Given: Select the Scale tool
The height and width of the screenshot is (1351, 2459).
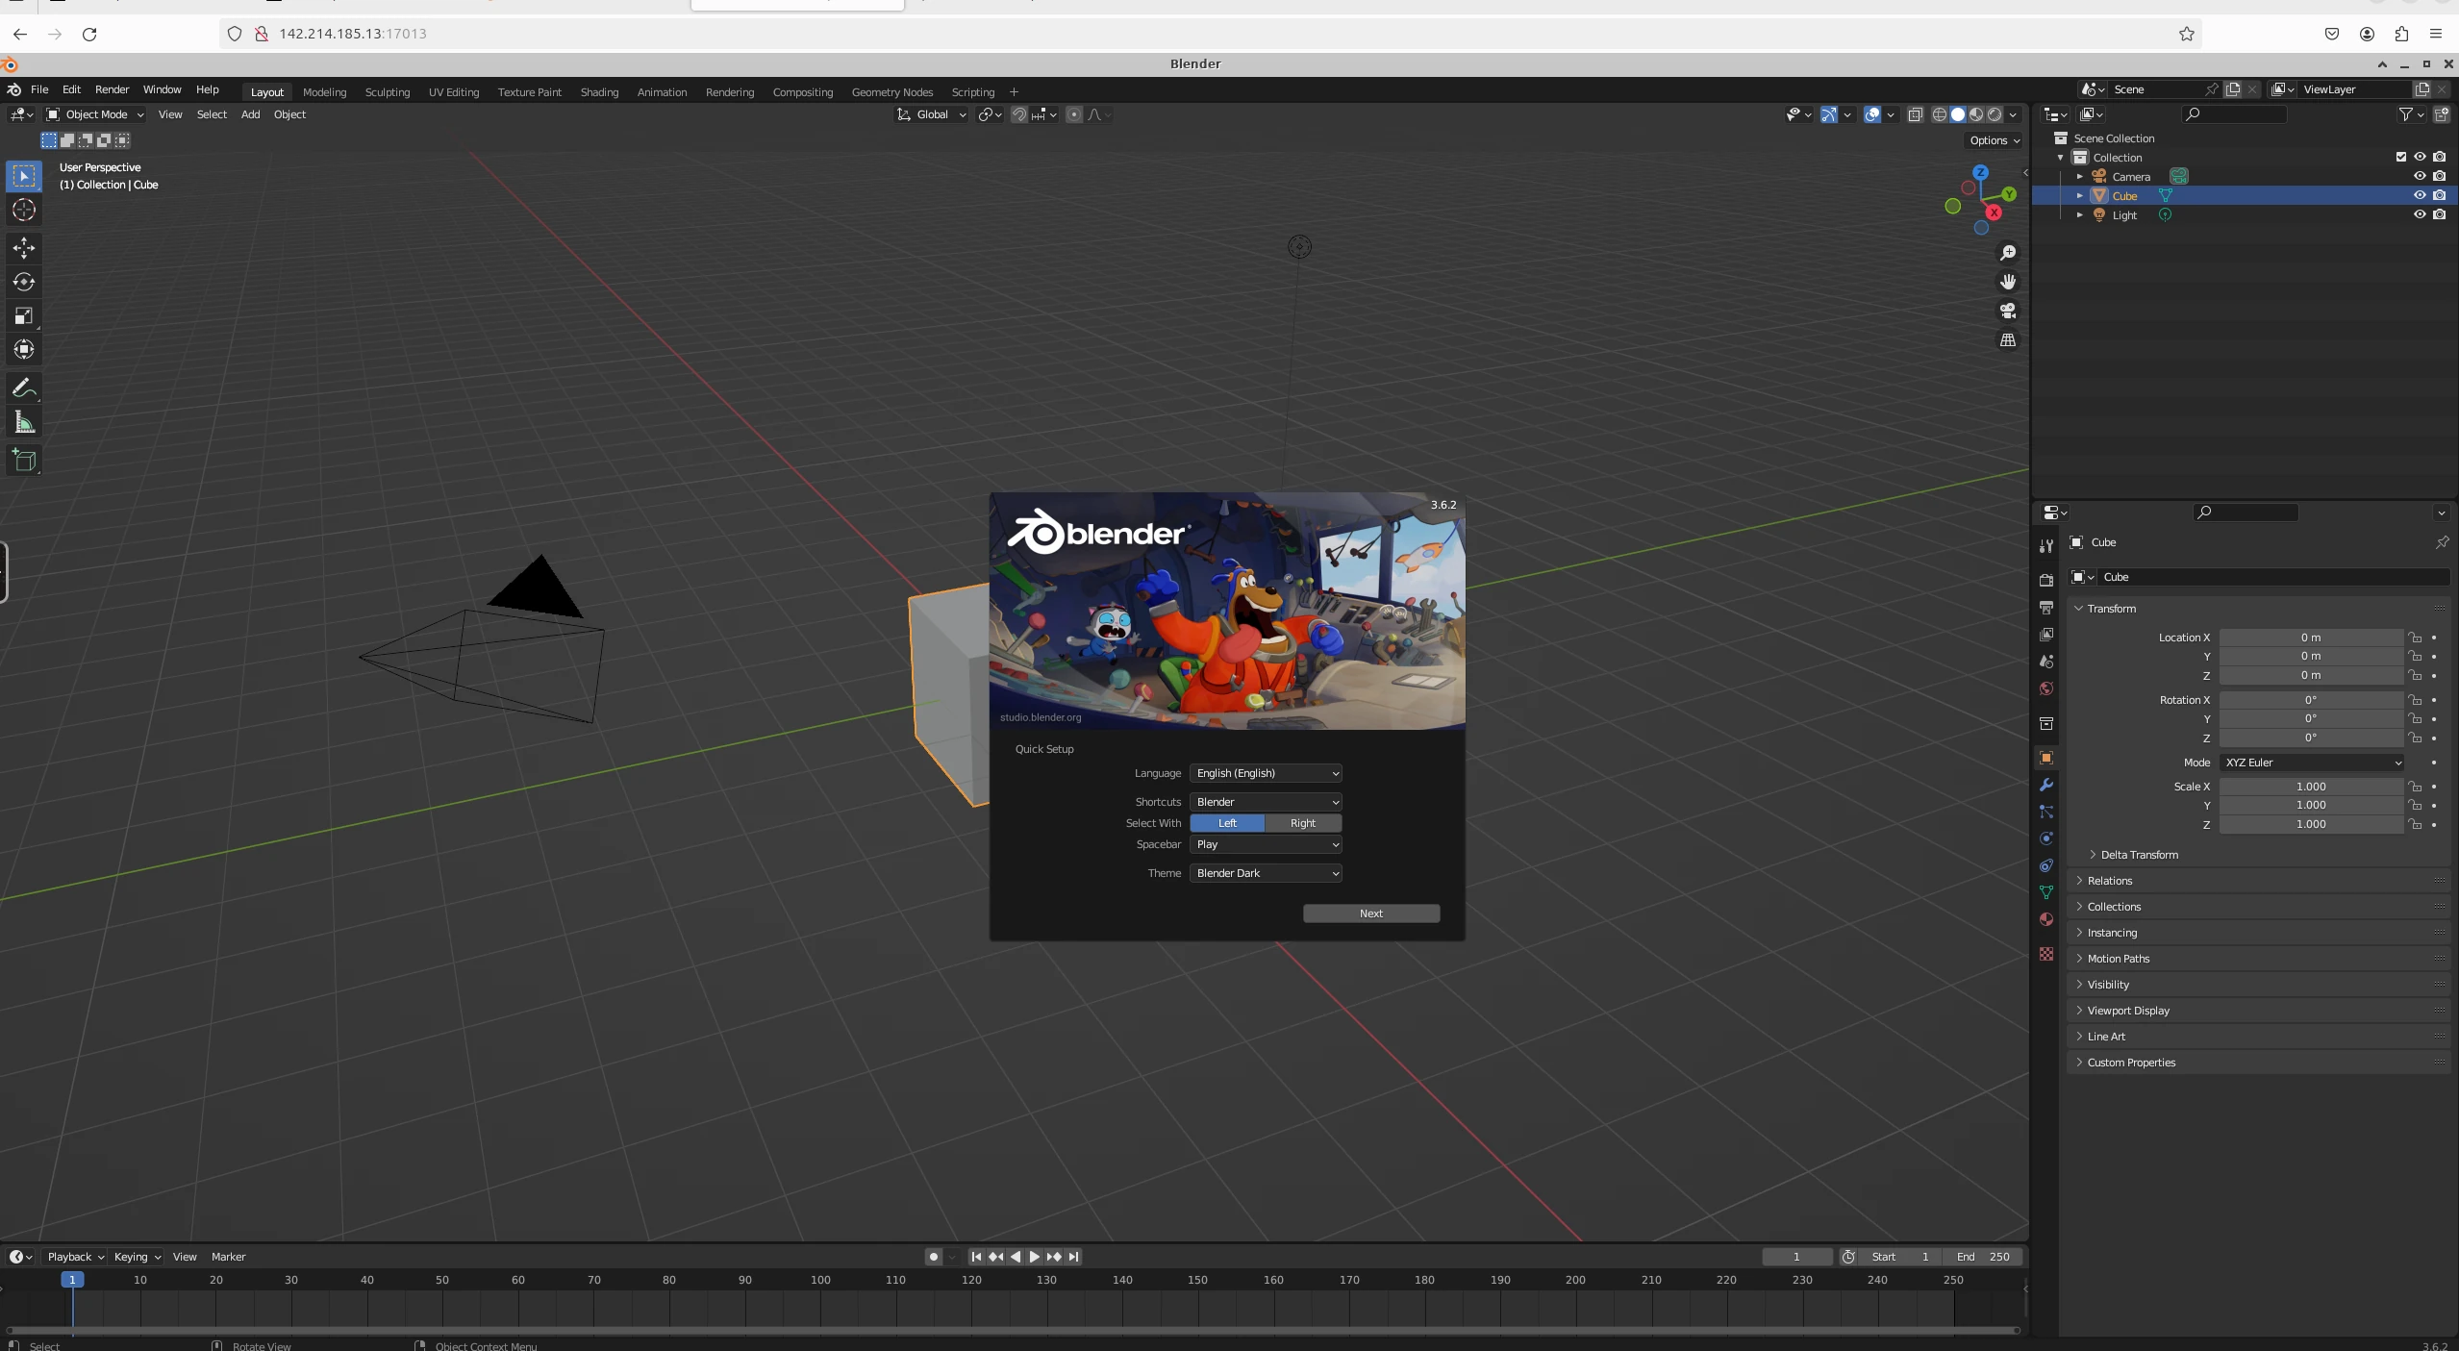Looking at the screenshot, I should pos(24,315).
